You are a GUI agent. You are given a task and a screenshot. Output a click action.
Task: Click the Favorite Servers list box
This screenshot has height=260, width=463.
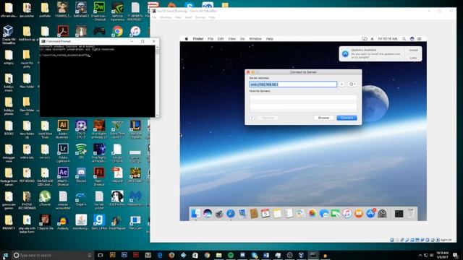pyautogui.click(x=303, y=103)
